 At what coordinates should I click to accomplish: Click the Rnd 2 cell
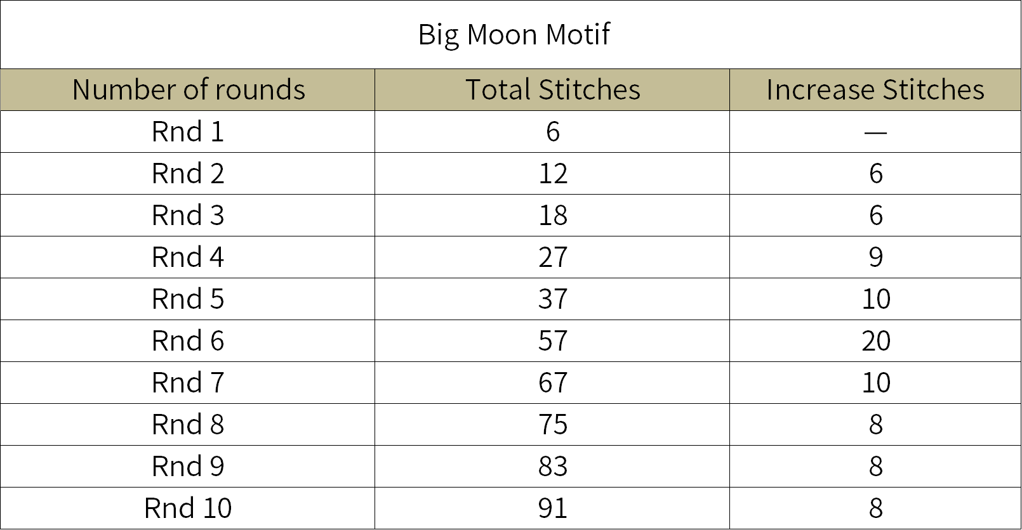point(188,173)
